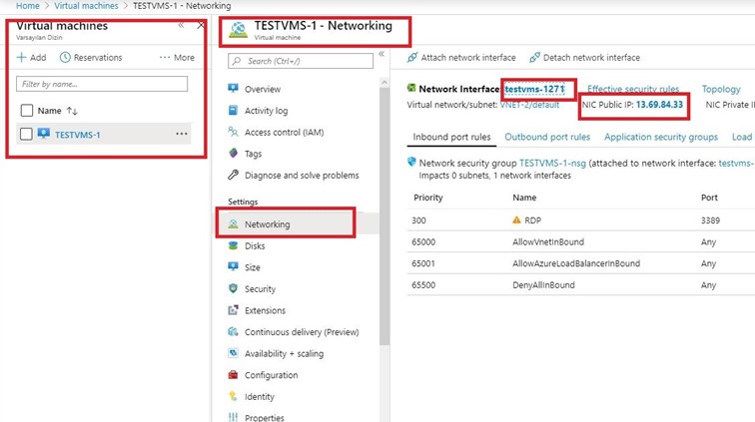The image size is (755, 422).
Task: Click the RDP warning triangle icon
Action: [x=516, y=219]
